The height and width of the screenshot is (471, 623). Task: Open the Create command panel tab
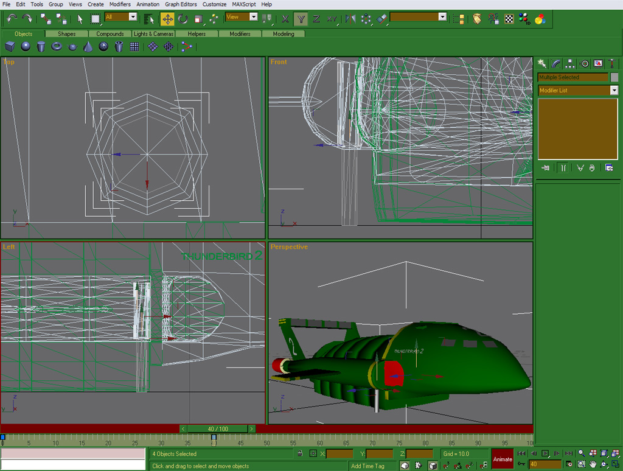(x=541, y=64)
